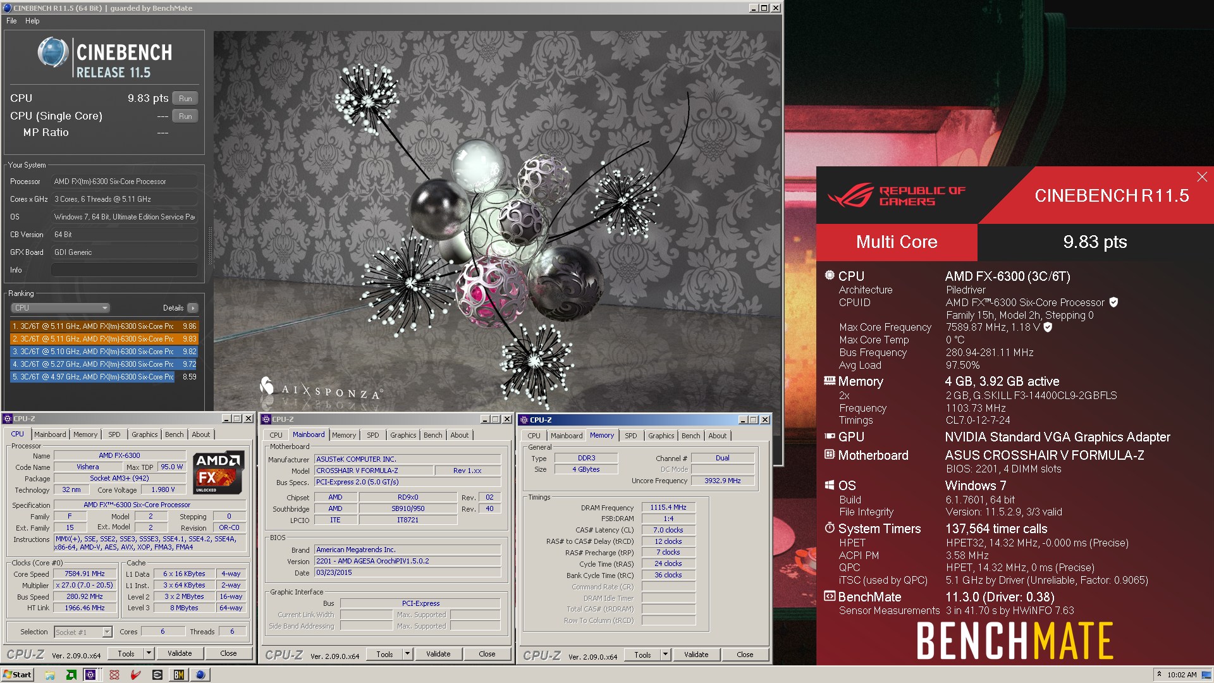Open Graphics tab in first CPU-Z window

coord(145,434)
